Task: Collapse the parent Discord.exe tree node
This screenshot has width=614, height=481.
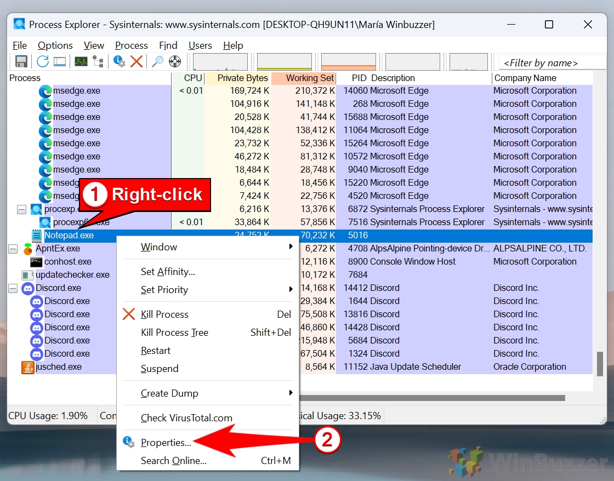Action: 13,288
